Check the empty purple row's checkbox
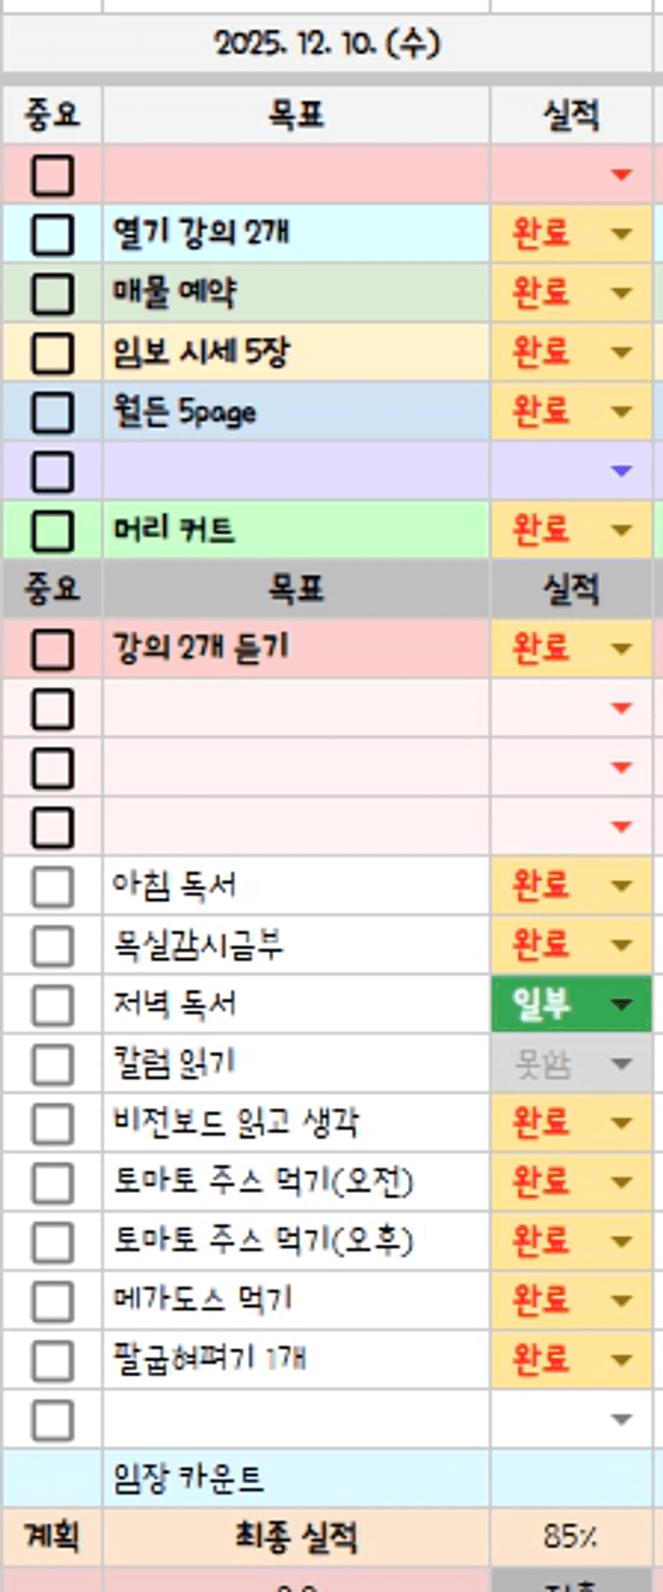 tap(53, 471)
